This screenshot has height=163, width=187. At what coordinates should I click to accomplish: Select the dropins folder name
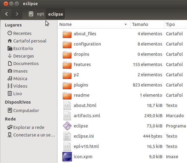click(x=81, y=54)
